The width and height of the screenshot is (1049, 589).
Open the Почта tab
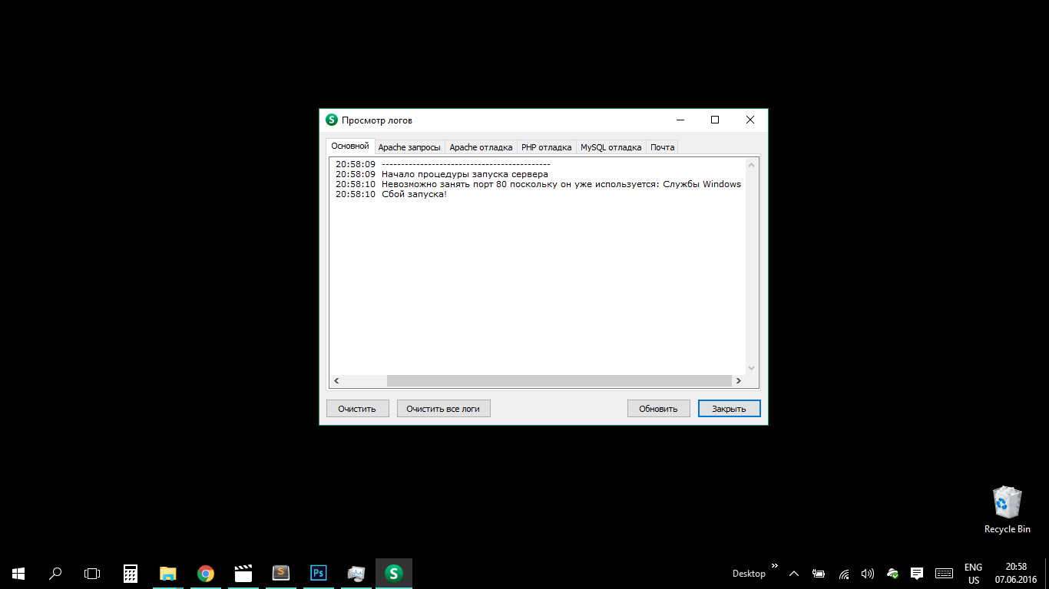tap(662, 147)
